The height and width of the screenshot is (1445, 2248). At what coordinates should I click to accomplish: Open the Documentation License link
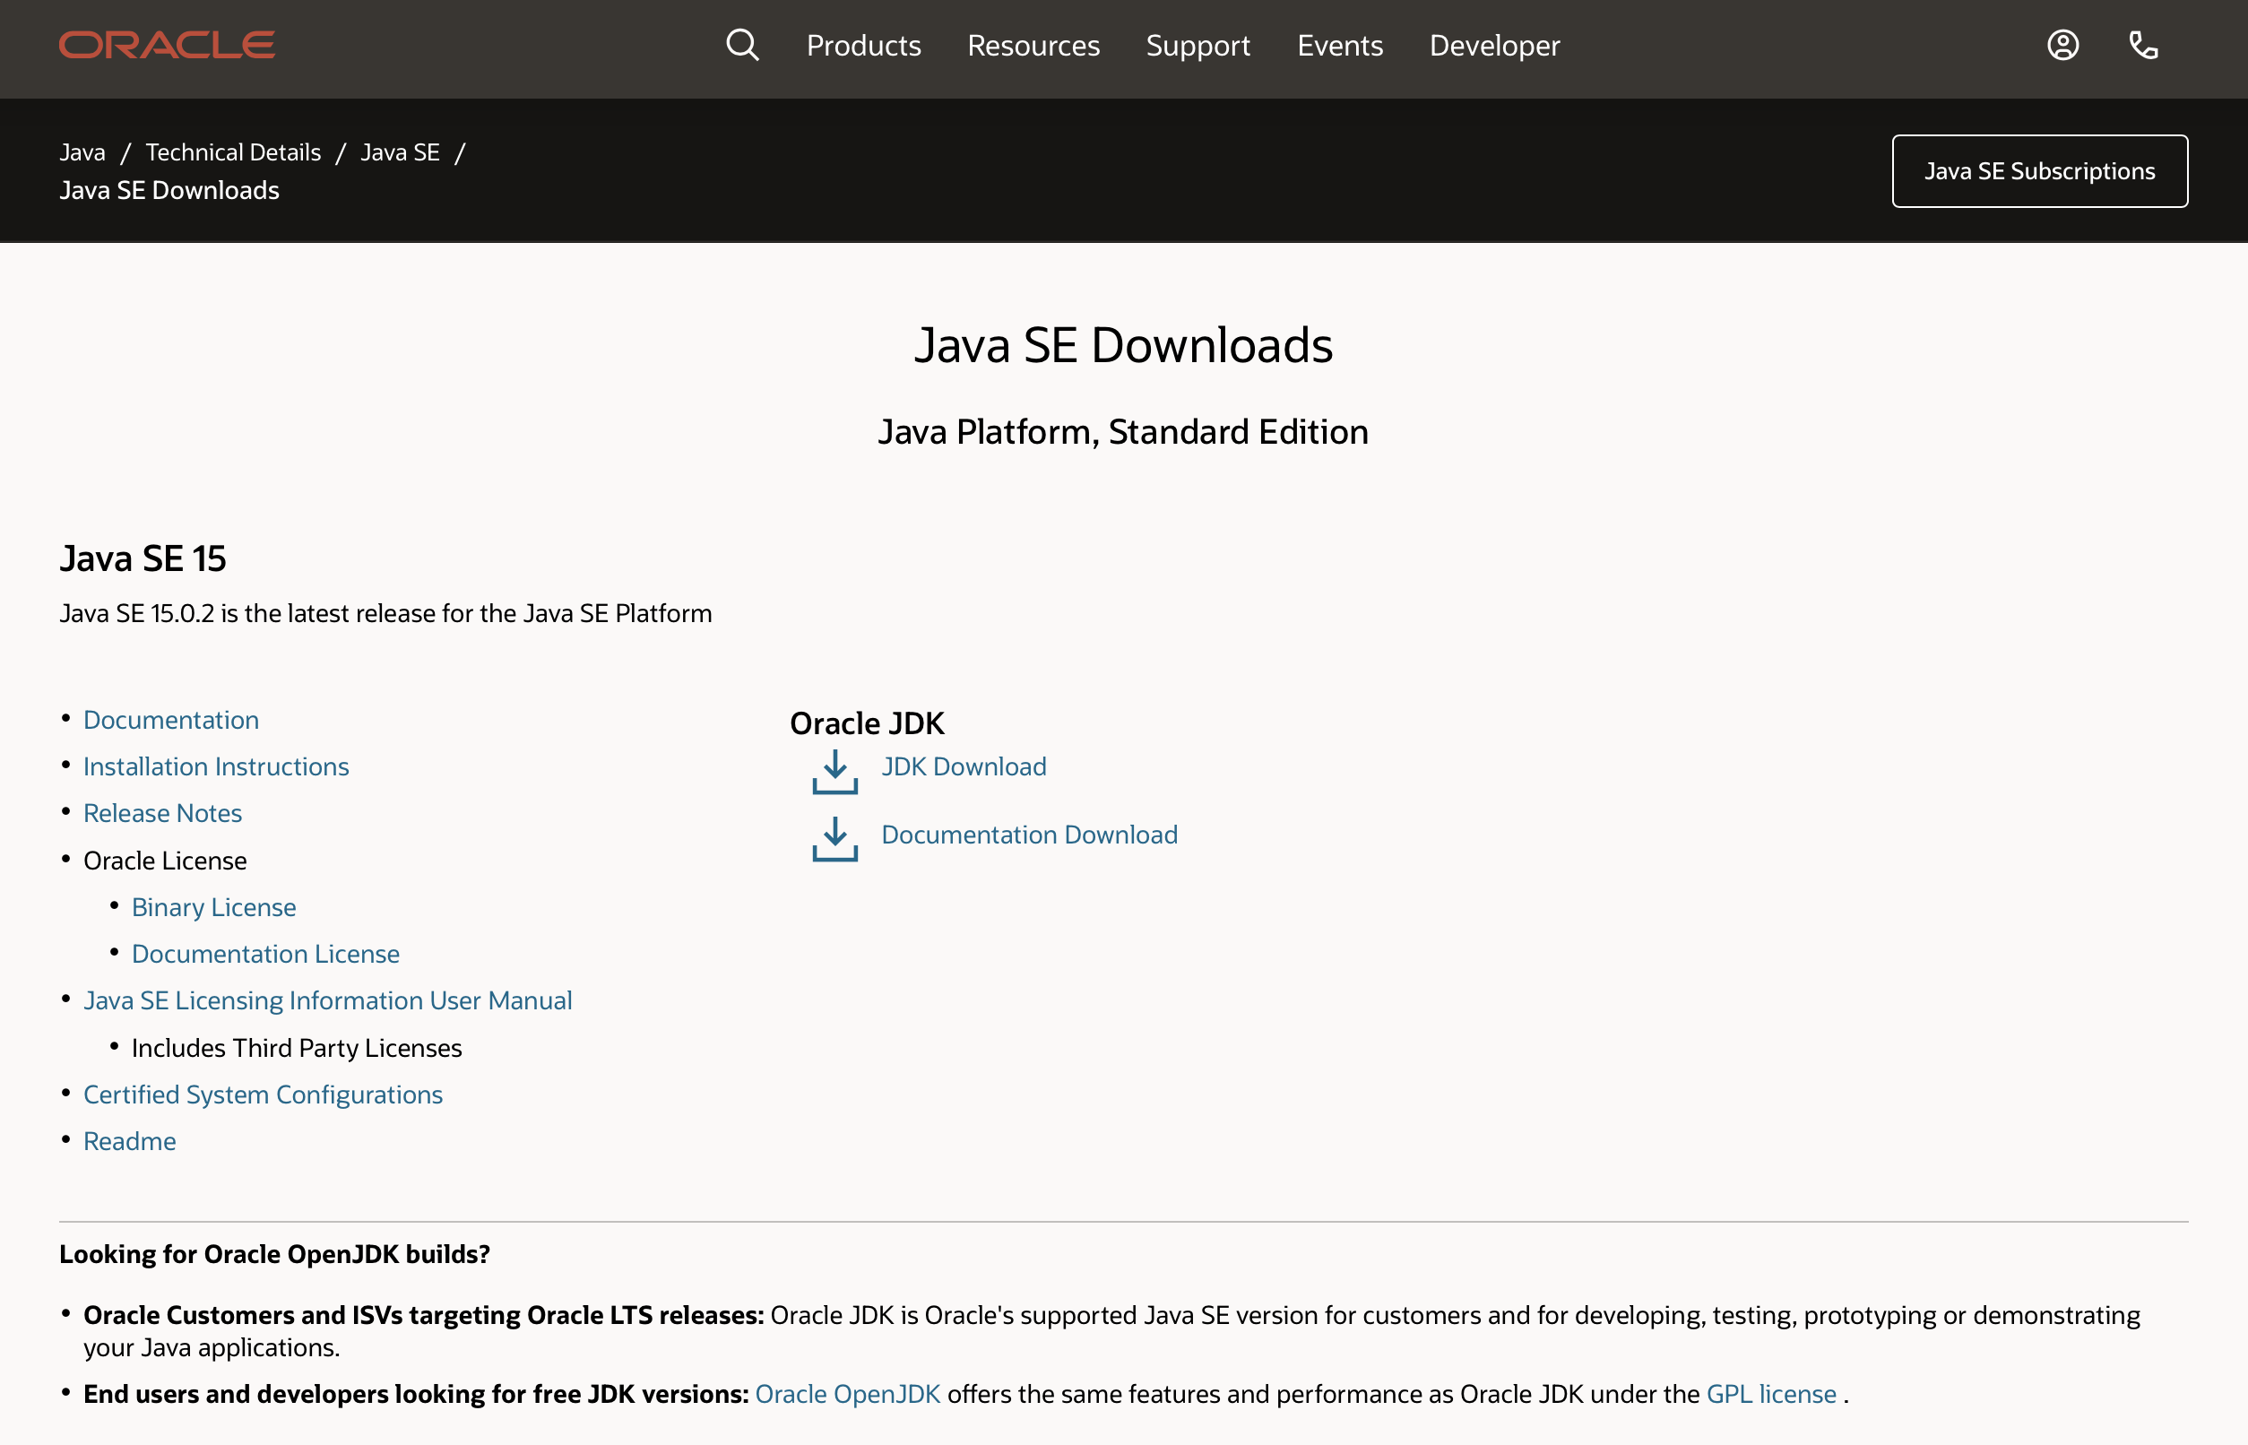(265, 955)
